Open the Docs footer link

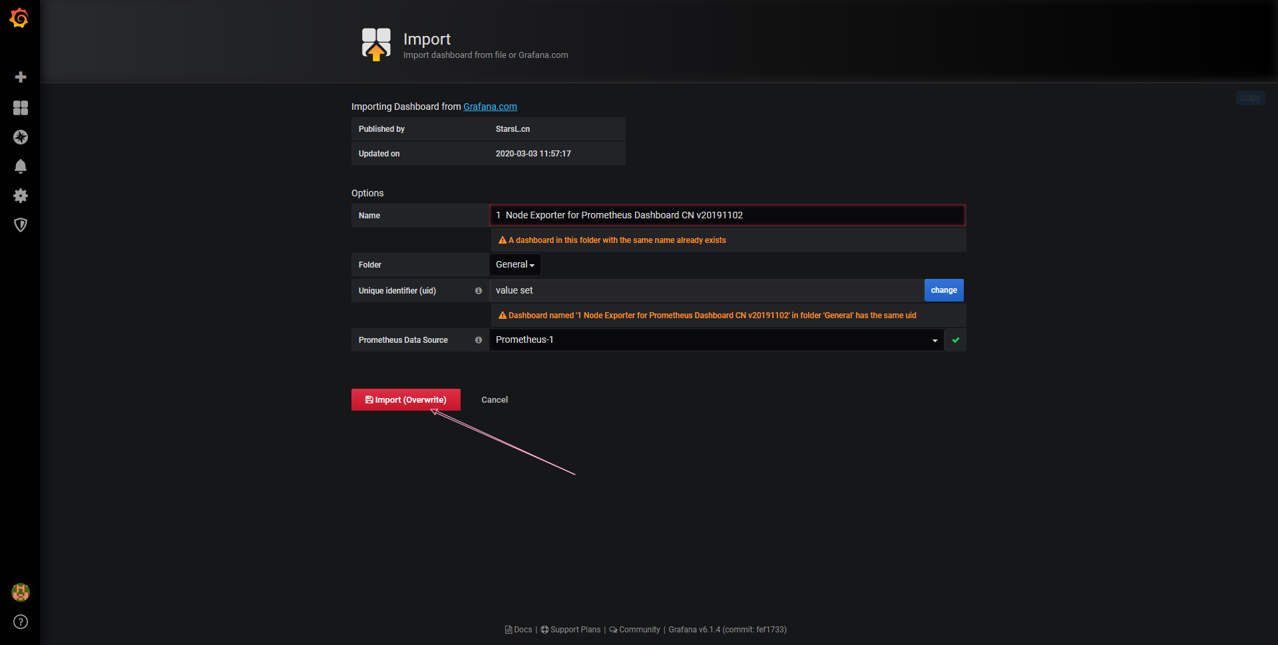(519, 630)
